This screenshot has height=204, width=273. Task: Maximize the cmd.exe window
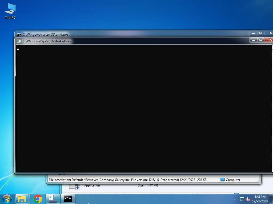click(x=261, y=33)
